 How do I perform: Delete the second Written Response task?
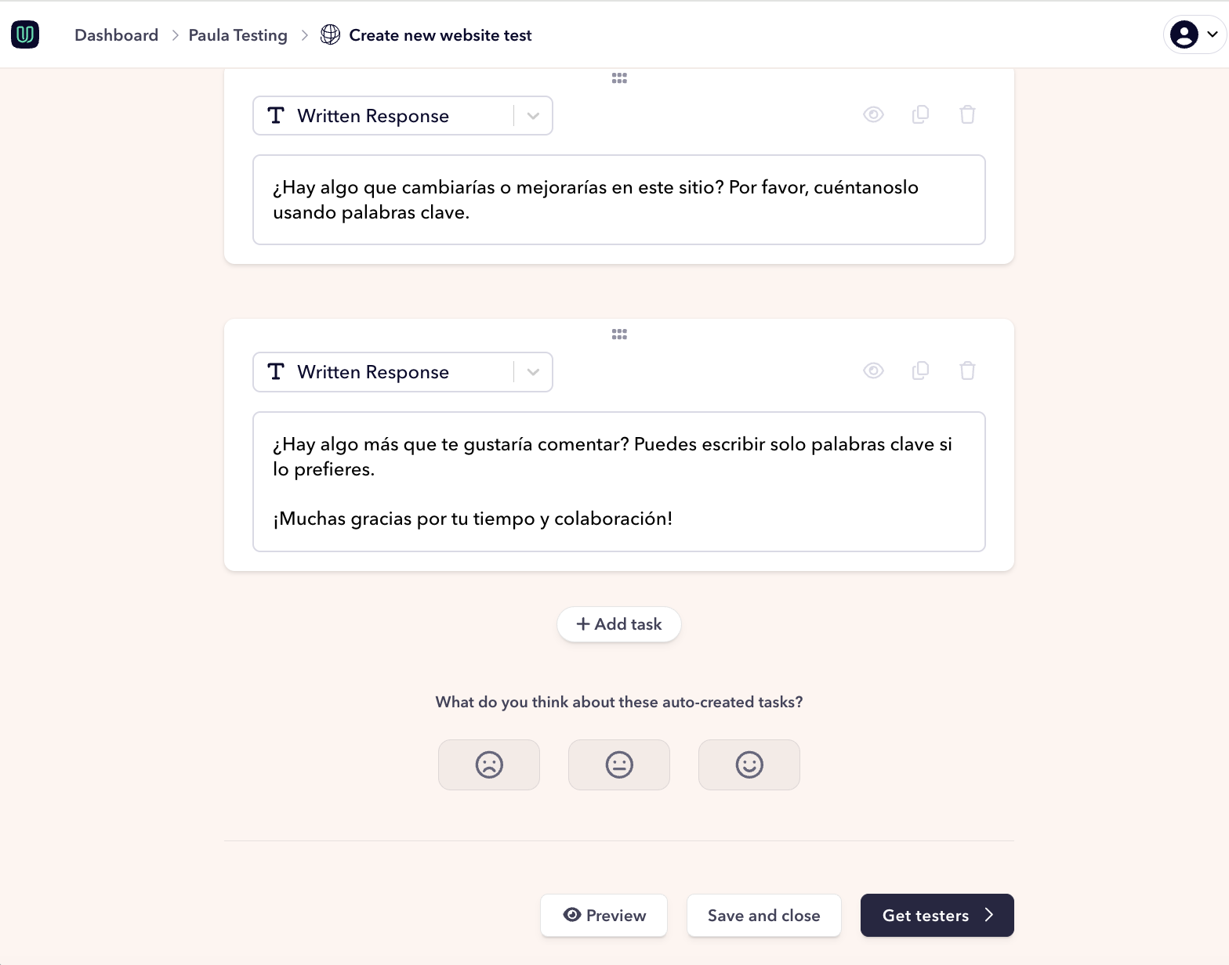point(967,370)
